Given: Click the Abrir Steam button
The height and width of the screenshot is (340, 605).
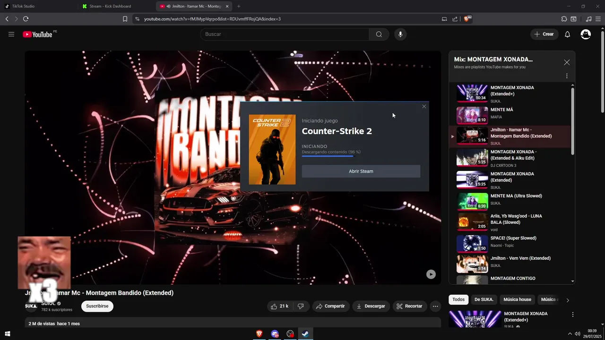Looking at the screenshot, I should 361,171.
